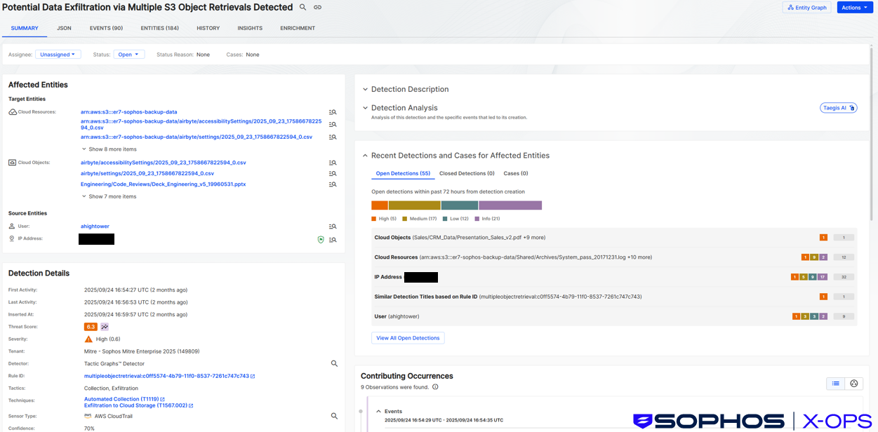Open the Status Open dropdown
Viewport: 878px width, 432px height.
tap(129, 53)
